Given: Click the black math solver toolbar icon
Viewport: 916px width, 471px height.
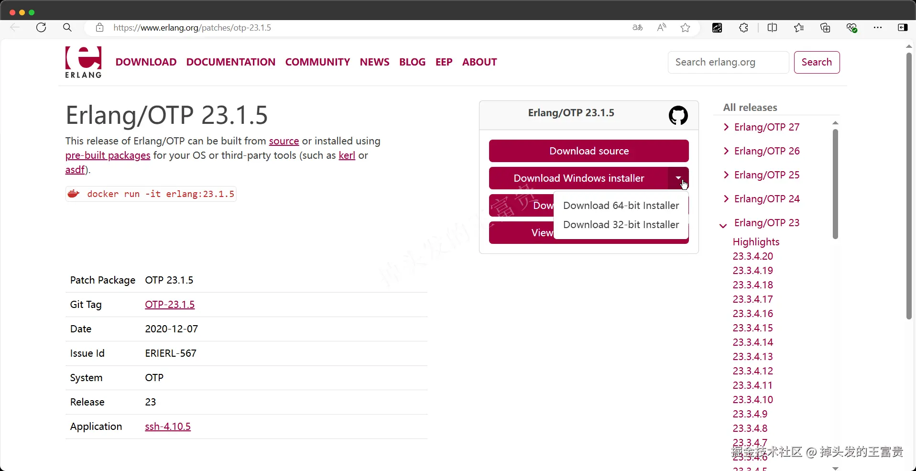Looking at the screenshot, I should 717,28.
